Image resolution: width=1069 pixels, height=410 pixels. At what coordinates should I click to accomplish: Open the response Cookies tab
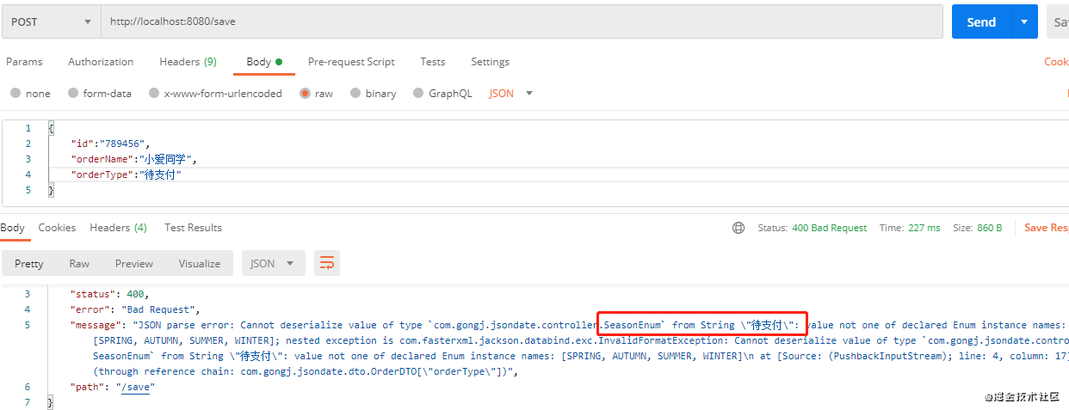click(57, 228)
